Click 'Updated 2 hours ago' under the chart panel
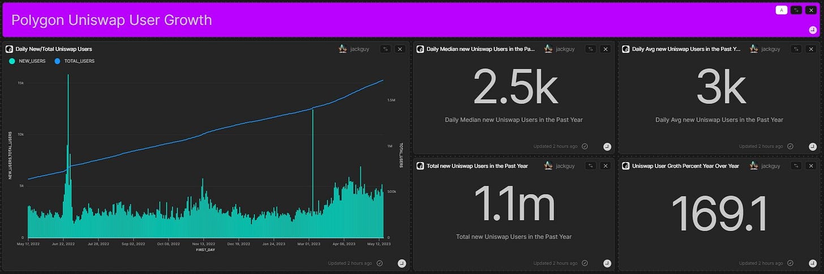Image resolution: width=824 pixels, height=274 pixels. click(x=350, y=263)
